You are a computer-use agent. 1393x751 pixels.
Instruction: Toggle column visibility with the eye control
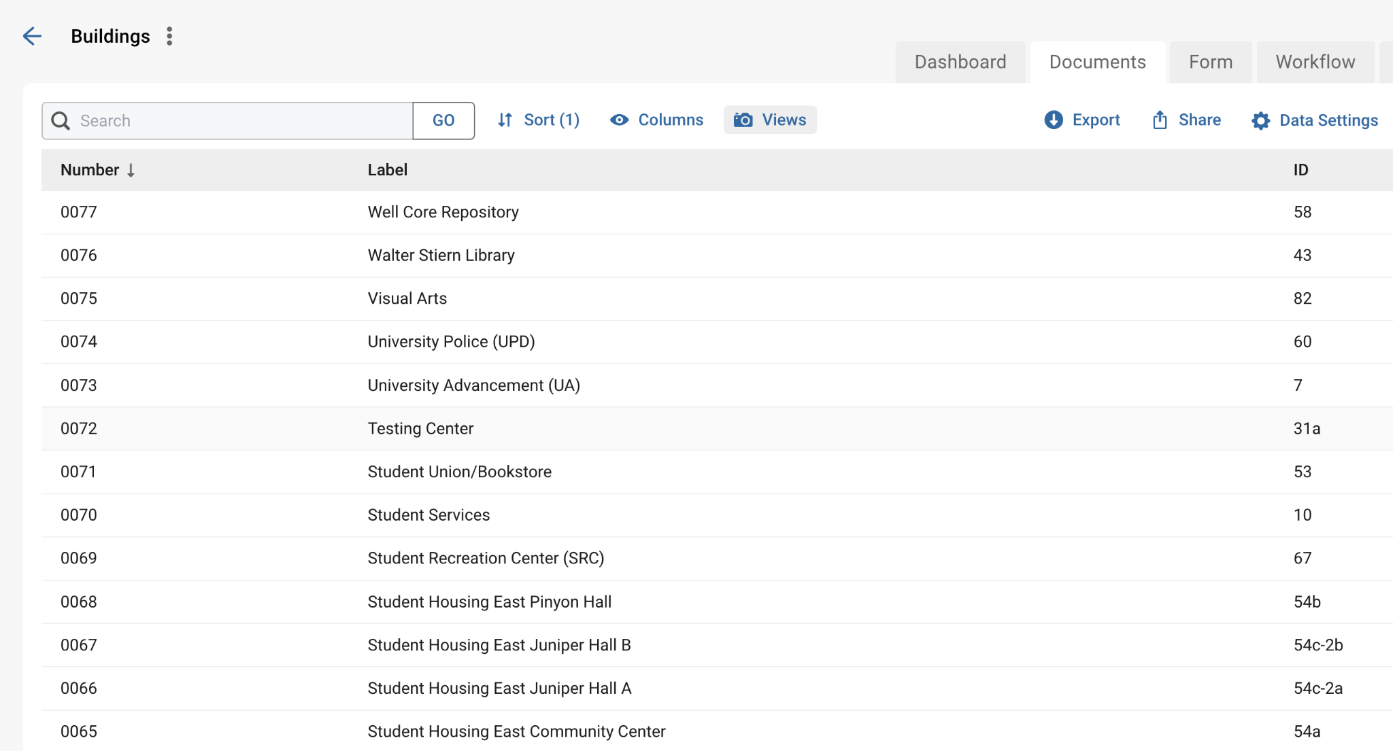pos(619,120)
